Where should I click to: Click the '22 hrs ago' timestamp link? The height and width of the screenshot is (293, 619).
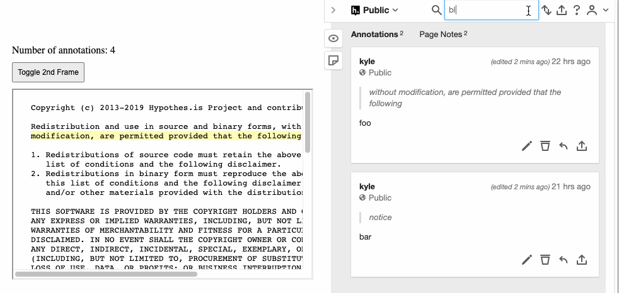pos(571,62)
